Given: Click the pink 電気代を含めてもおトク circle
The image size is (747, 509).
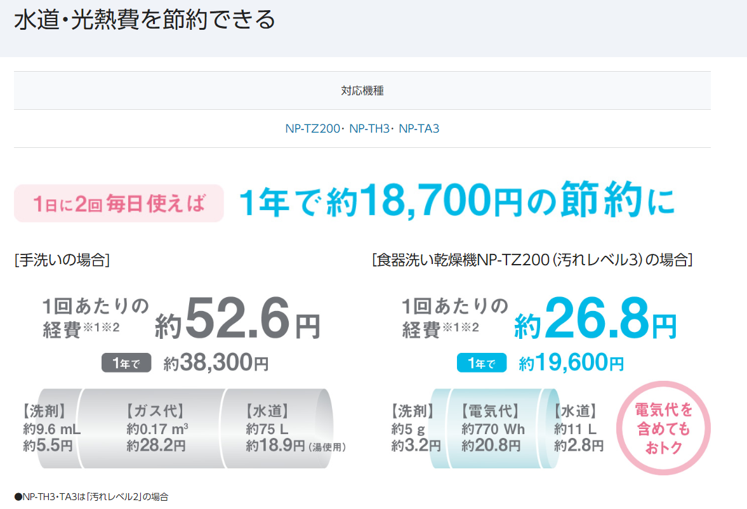Looking at the screenshot, I should pos(664,428).
